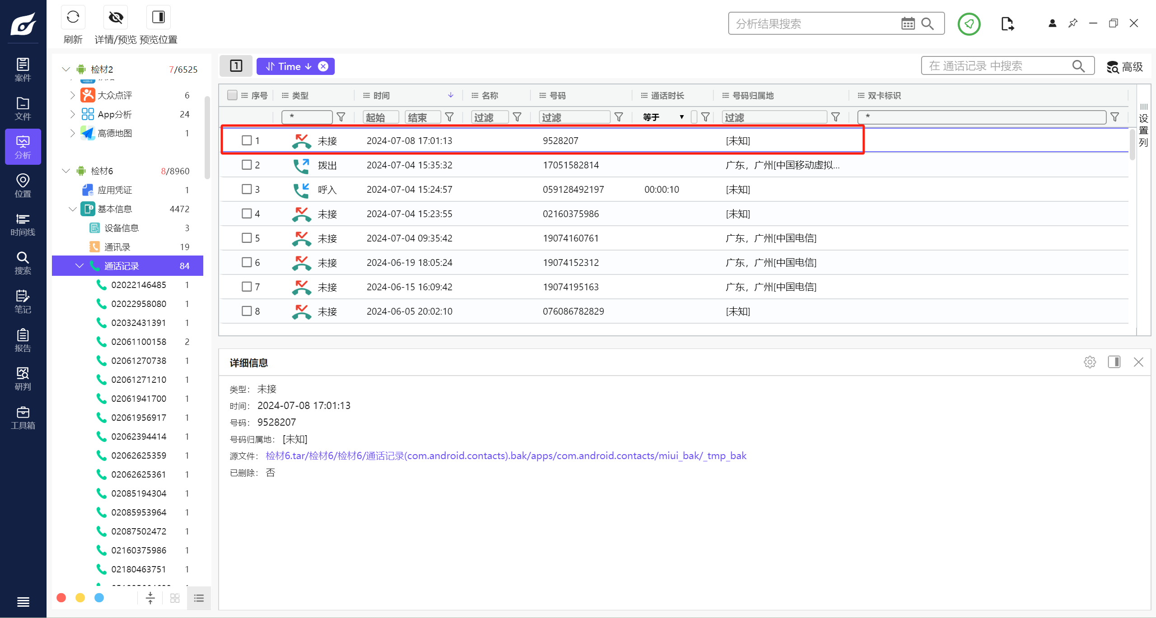This screenshot has height=618, width=1156.
Task: Check the checkbox for row 3
Action: (247, 189)
